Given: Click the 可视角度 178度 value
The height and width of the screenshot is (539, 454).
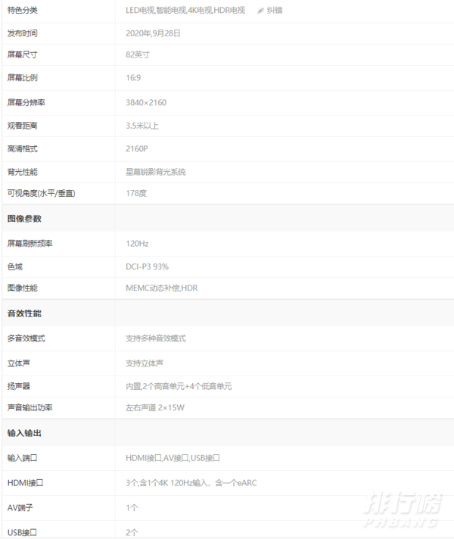Looking at the screenshot, I should (x=136, y=194).
